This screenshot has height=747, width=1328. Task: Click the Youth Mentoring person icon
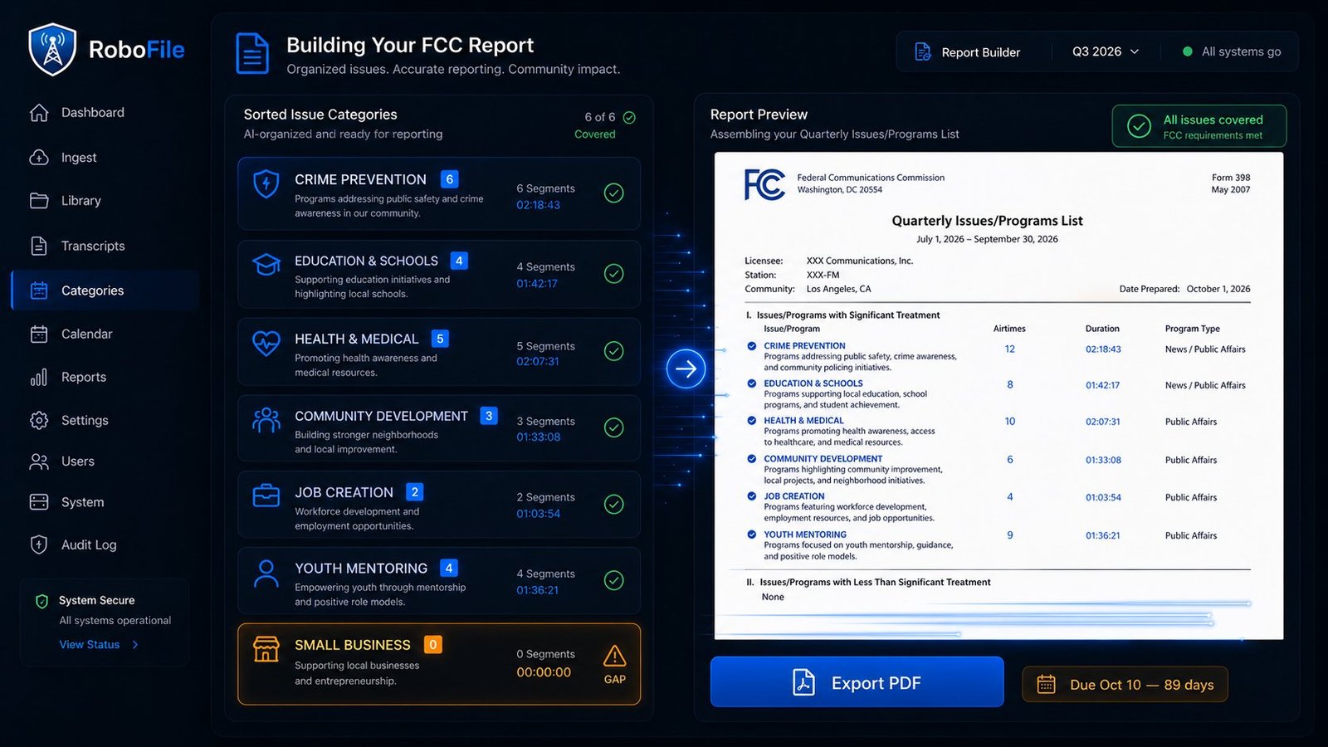click(266, 574)
